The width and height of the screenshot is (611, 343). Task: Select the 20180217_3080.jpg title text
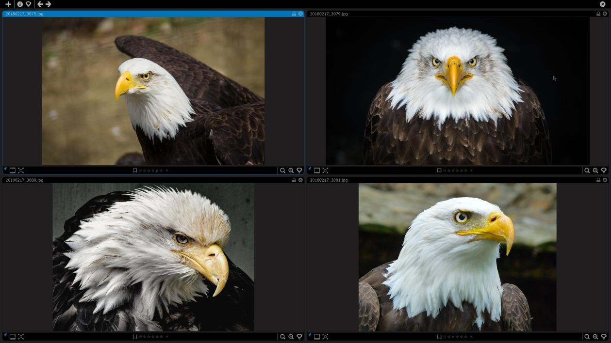tap(24, 180)
